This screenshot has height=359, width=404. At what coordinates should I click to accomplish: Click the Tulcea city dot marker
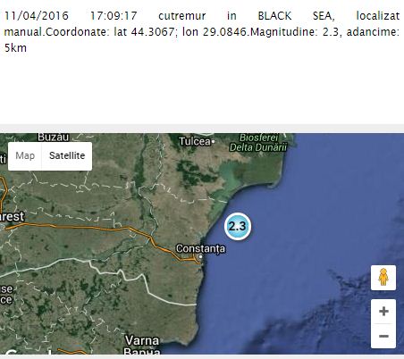(x=213, y=142)
